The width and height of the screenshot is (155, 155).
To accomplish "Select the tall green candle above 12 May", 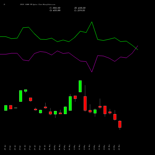I will (x=80, y=86).
